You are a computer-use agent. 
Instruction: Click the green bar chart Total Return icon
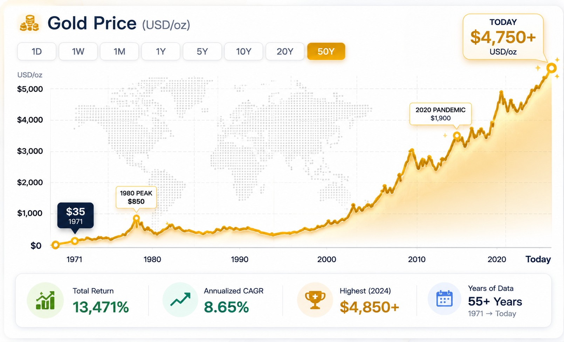(45, 300)
